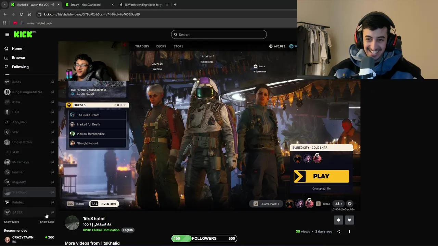This screenshot has height=246, width=438.
Task: Click the coin balance 676,893
Action: pos(277,46)
